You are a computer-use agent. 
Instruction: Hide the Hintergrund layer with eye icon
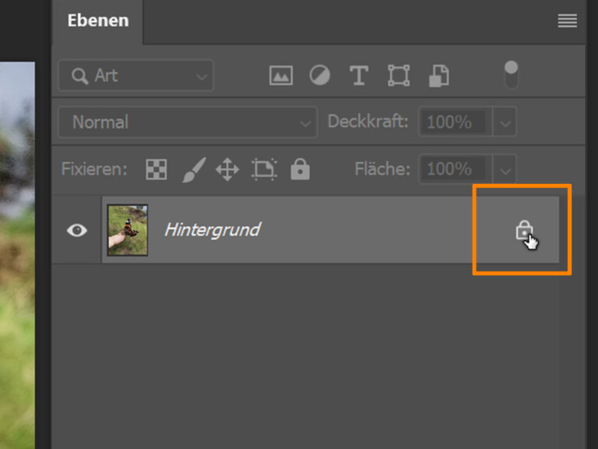point(76,230)
